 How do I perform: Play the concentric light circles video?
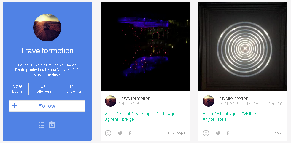tap(243, 46)
